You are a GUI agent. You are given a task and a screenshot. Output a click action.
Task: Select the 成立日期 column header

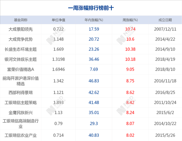(x=165, y=20)
